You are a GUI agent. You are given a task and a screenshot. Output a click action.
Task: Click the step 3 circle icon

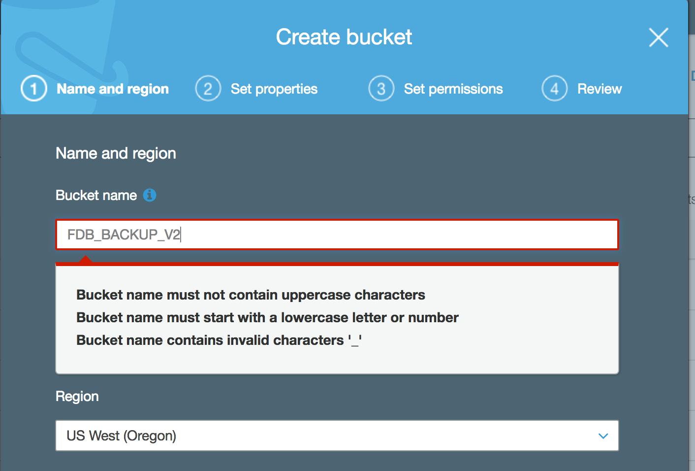(x=381, y=88)
